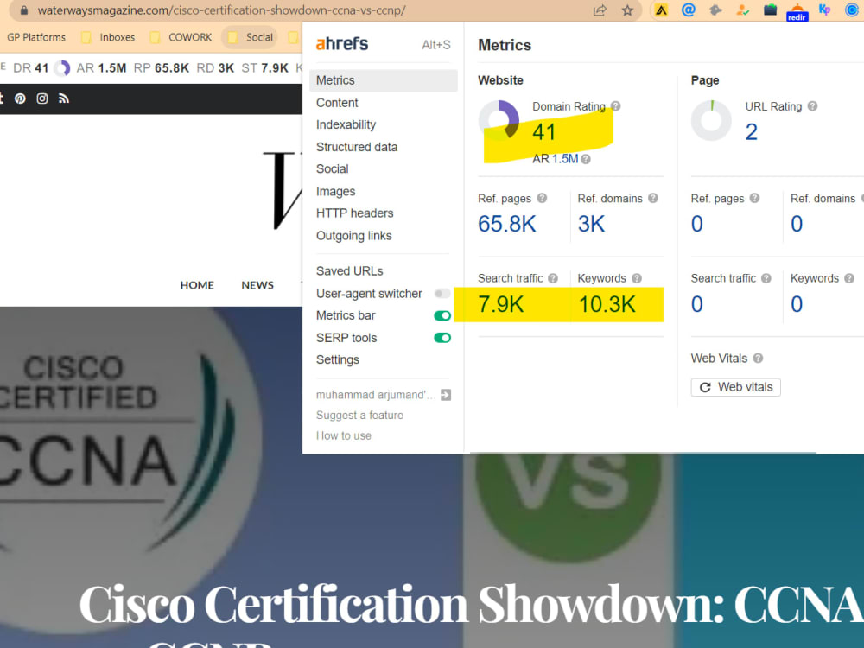Click muhammad arjumand account name
The height and width of the screenshot is (648, 864).
point(376,395)
